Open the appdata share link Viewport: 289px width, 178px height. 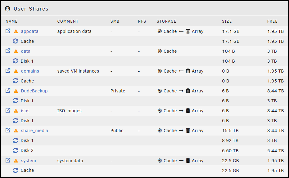[30, 31]
